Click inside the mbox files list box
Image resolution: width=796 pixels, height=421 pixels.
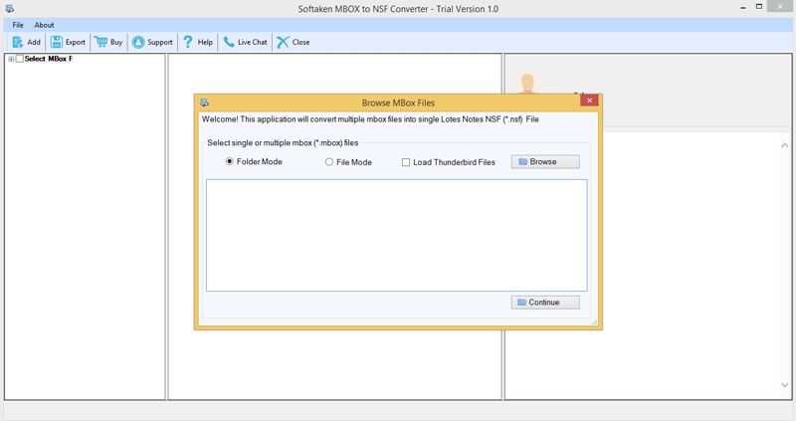coord(396,235)
